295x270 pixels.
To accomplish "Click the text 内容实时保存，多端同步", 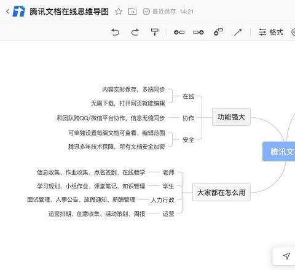I will point(133,90).
